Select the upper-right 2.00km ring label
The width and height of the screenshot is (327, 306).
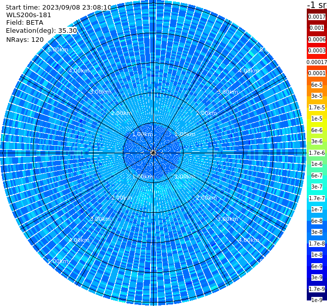coord(206,113)
